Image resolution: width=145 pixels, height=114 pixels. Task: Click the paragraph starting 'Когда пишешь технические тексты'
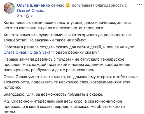point(67,25)
